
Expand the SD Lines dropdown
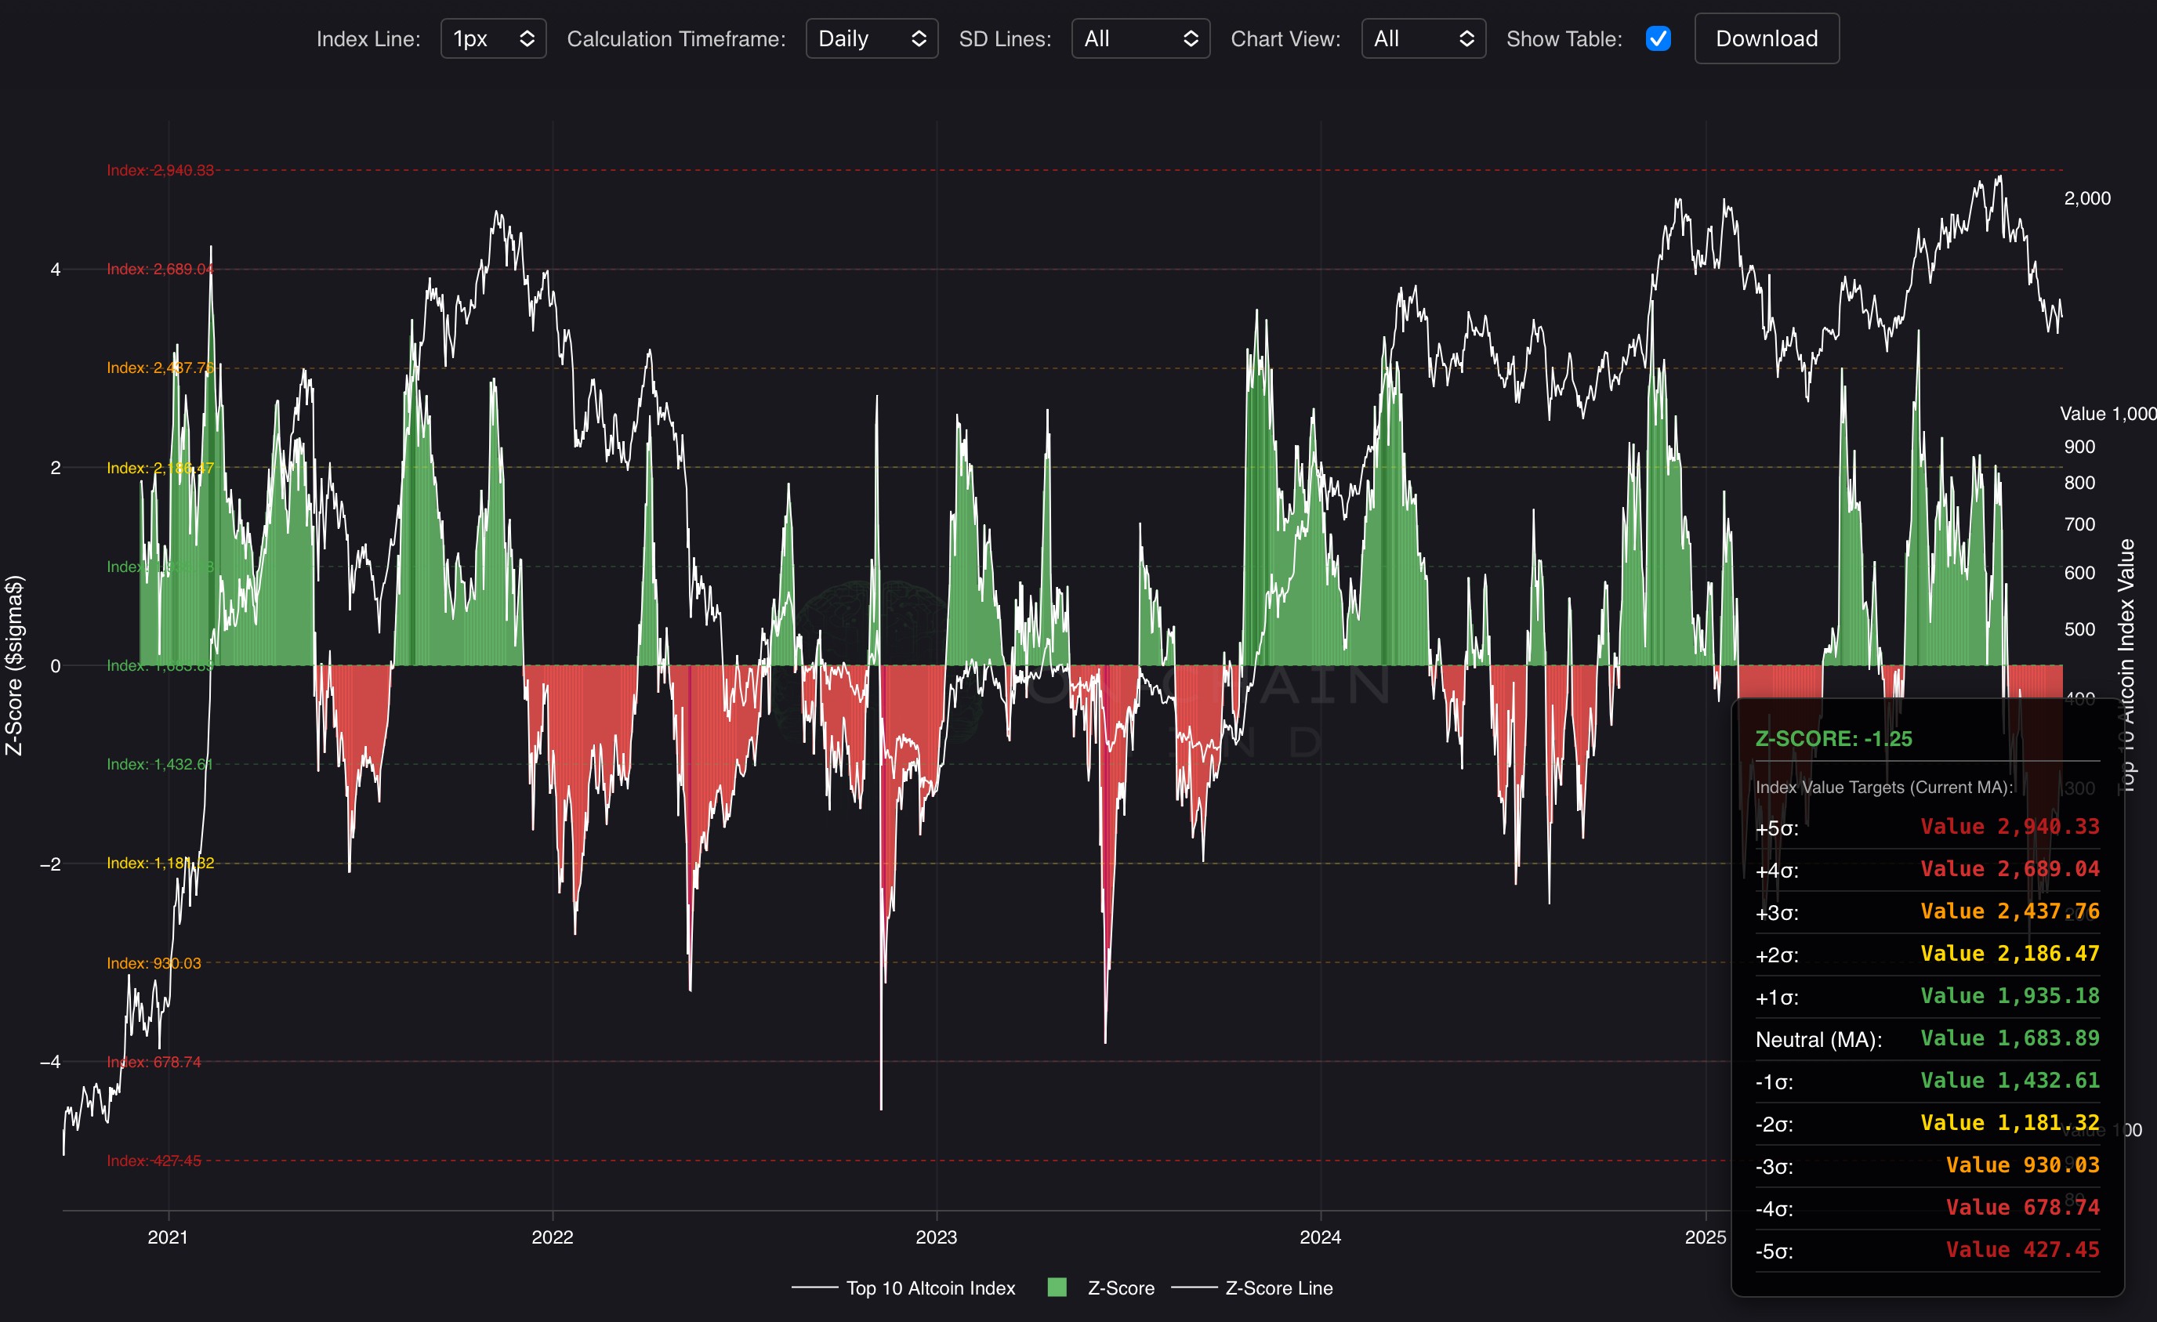pyautogui.click(x=1139, y=38)
